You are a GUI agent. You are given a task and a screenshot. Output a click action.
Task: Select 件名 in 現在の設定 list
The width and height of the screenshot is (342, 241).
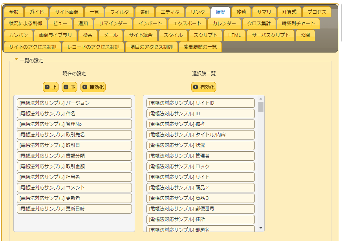(74, 114)
